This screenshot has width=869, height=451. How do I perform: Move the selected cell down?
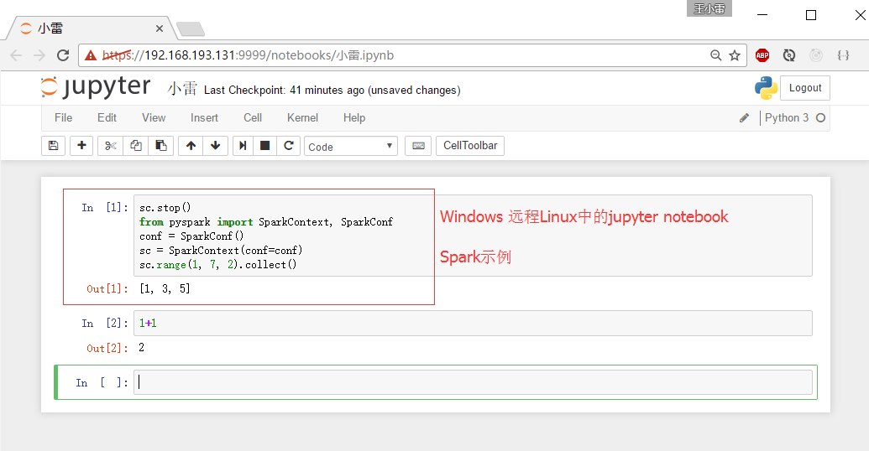click(x=216, y=146)
